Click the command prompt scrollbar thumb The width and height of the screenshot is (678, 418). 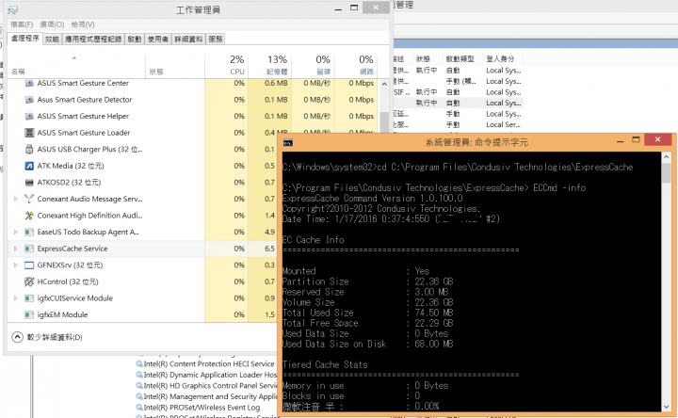pos(666,173)
